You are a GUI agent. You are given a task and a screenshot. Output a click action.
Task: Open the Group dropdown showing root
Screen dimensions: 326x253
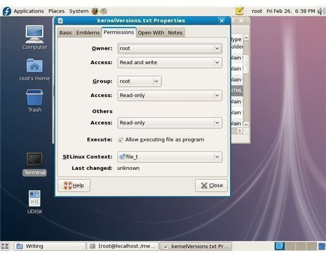point(139,81)
